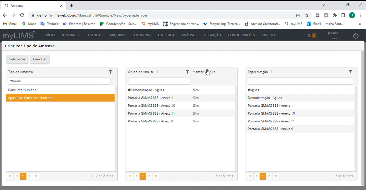This screenshot has width=366, height=190.
Task: Open the myLIMS messages envelope icon
Action: (x=309, y=36)
